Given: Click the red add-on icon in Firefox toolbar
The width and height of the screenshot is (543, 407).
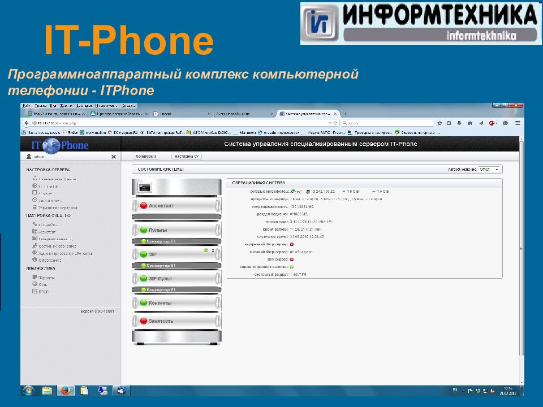Looking at the screenshot, I should [493, 123].
